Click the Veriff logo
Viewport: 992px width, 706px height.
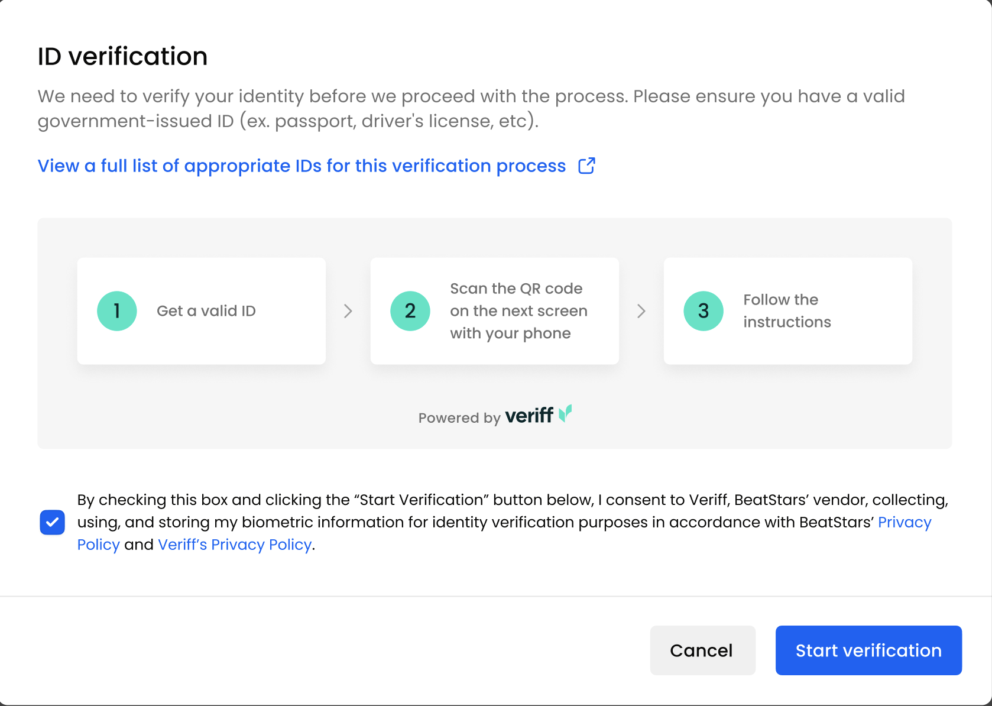539,415
